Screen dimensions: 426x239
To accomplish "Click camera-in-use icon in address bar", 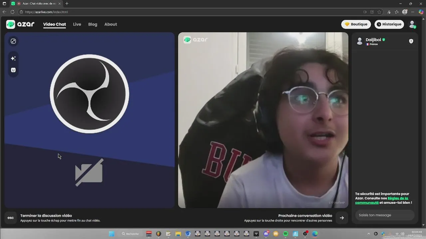I will tap(365, 12).
